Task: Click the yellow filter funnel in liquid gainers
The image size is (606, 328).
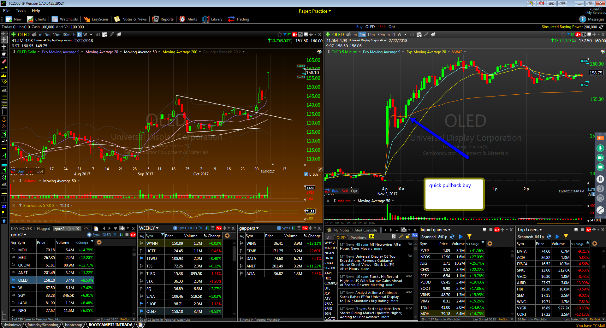Action: pyautogui.click(x=469, y=237)
